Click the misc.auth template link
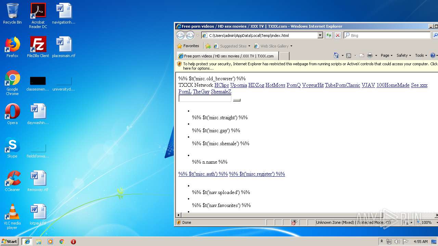438x246 pixels. pyautogui.click(x=203, y=174)
